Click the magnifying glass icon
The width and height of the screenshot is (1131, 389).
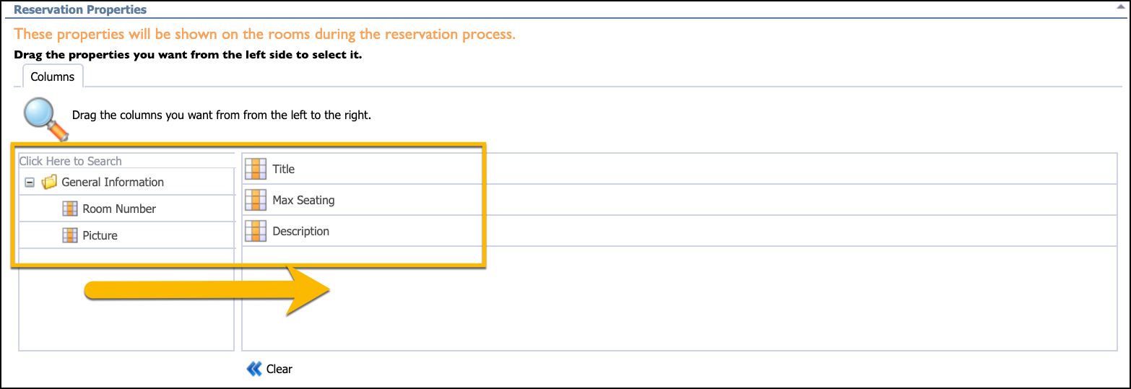[x=45, y=118]
